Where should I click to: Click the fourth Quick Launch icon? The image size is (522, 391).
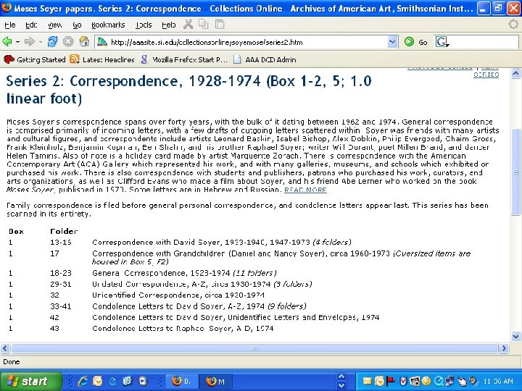click(x=127, y=381)
